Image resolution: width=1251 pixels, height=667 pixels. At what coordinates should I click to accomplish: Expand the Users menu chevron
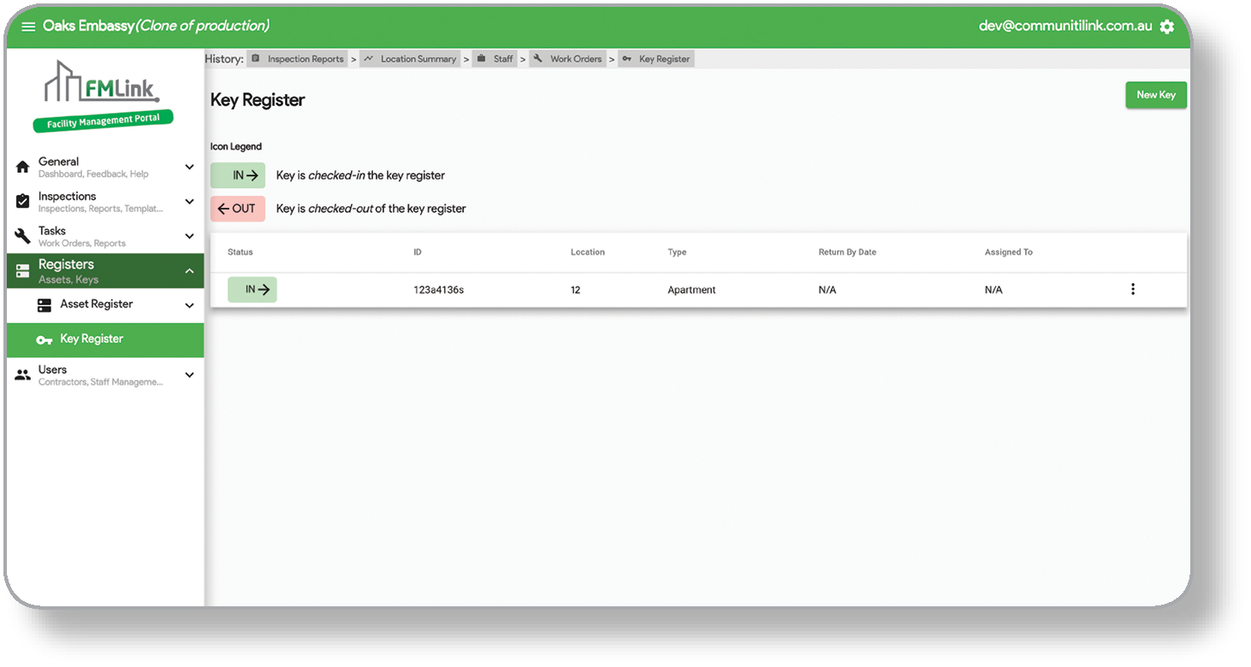(189, 375)
